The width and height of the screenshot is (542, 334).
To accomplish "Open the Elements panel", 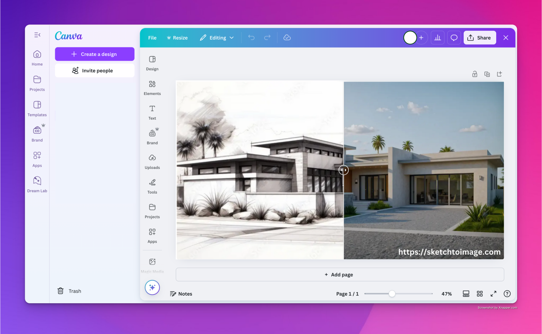I will click(x=152, y=88).
